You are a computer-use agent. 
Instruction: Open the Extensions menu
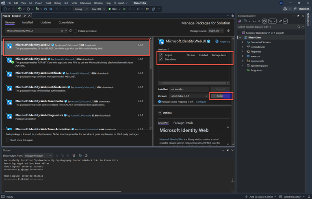[x=85, y=3]
